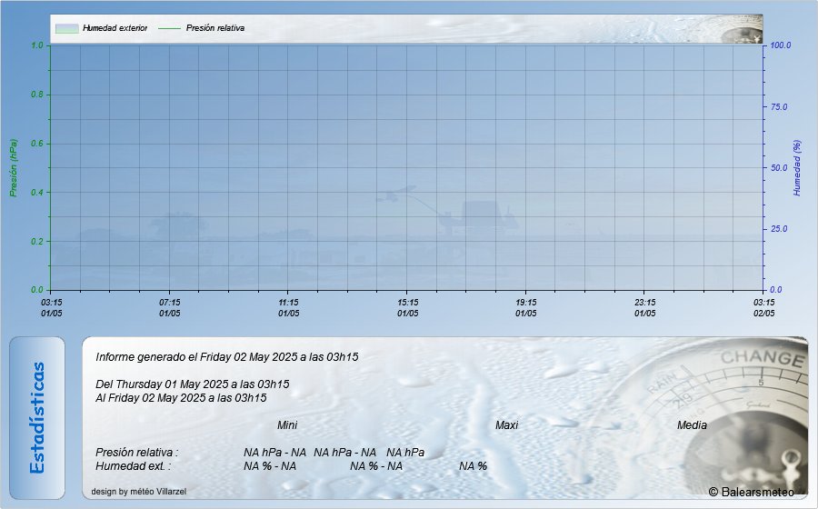Select 'Informe generado el Friday 02 May 2025' line
818x509 pixels.
tap(227, 357)
